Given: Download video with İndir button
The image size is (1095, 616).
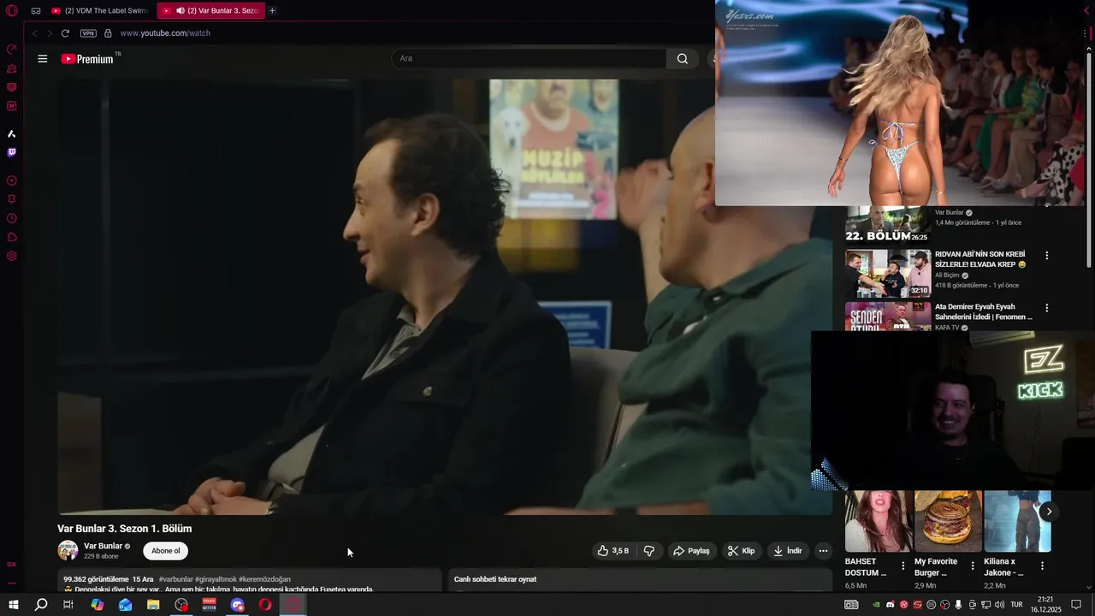Looking at the screenshot, I should [x=788, y=551].
